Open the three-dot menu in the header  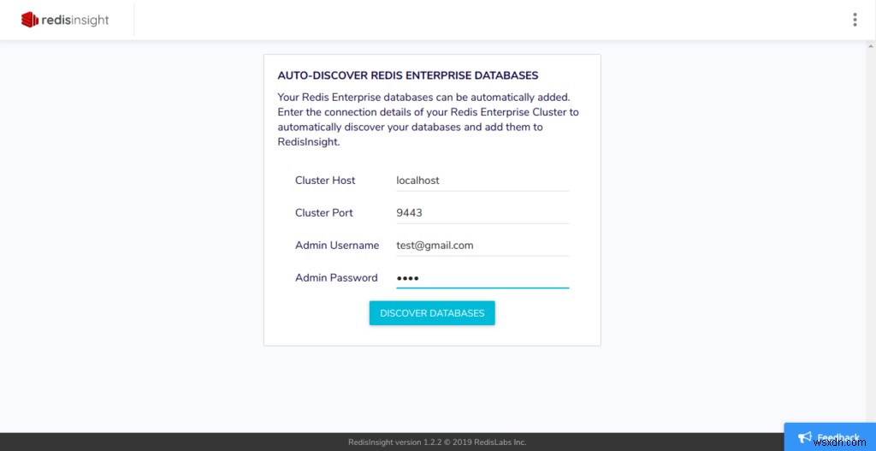click(854, 20)
